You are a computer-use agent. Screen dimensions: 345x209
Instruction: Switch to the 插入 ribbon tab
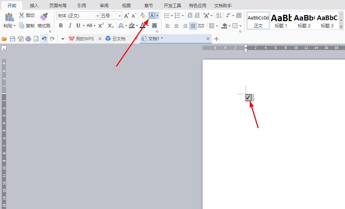point(34,6)
